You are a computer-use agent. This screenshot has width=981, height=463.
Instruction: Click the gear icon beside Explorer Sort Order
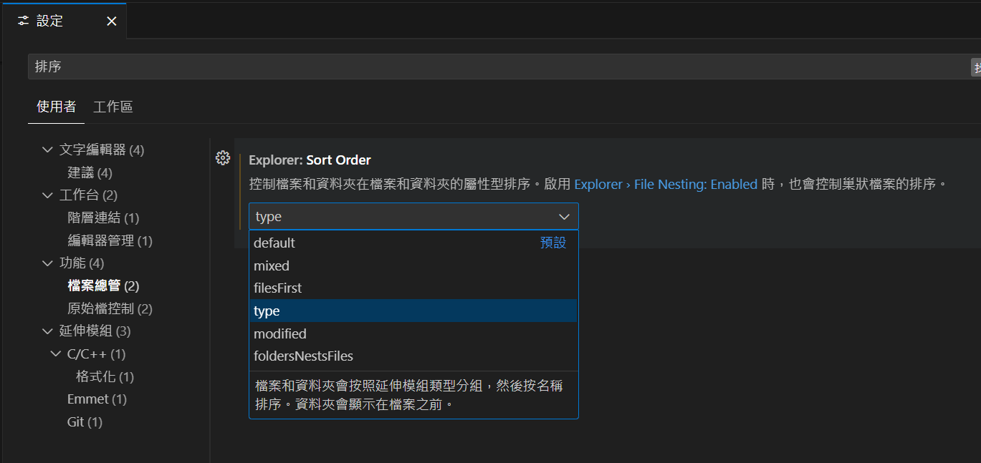pyautogui.click(x=222, y=158)
